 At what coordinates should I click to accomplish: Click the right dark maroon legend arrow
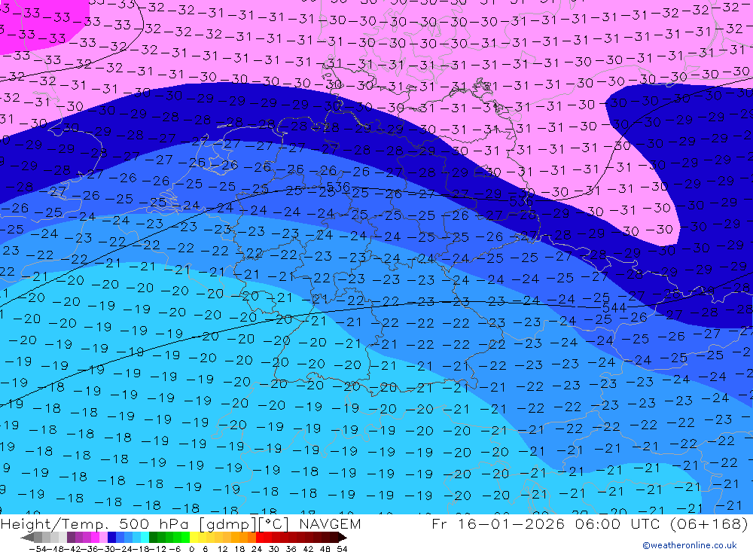click(343, 537)
